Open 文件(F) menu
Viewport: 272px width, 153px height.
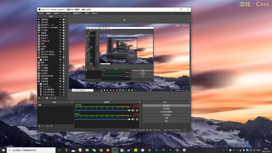(x=41, y=13)
